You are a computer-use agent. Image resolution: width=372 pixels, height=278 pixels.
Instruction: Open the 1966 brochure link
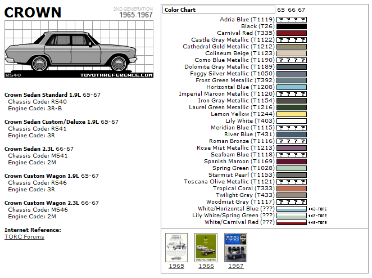[x=206, y=266]
